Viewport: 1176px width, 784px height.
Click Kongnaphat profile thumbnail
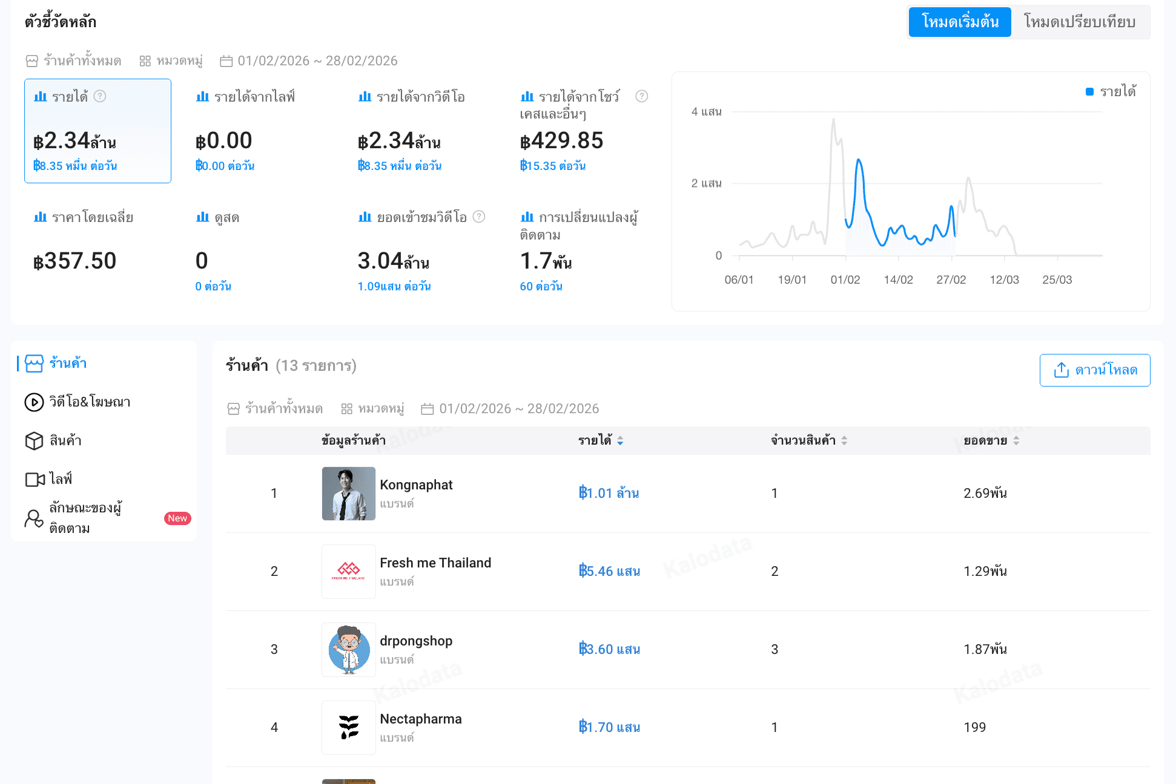tap(349, 494)
